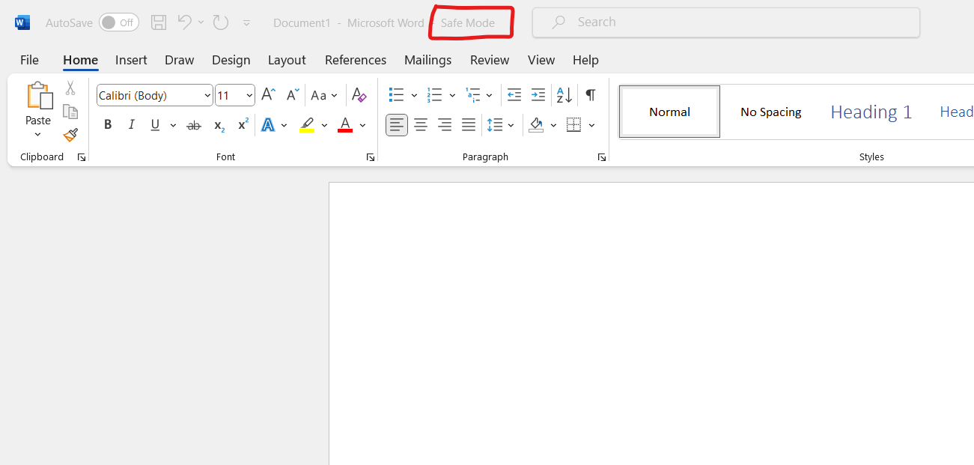
Task: Open Customize Quick Access Toolbar dropdown
Action: 246,23
